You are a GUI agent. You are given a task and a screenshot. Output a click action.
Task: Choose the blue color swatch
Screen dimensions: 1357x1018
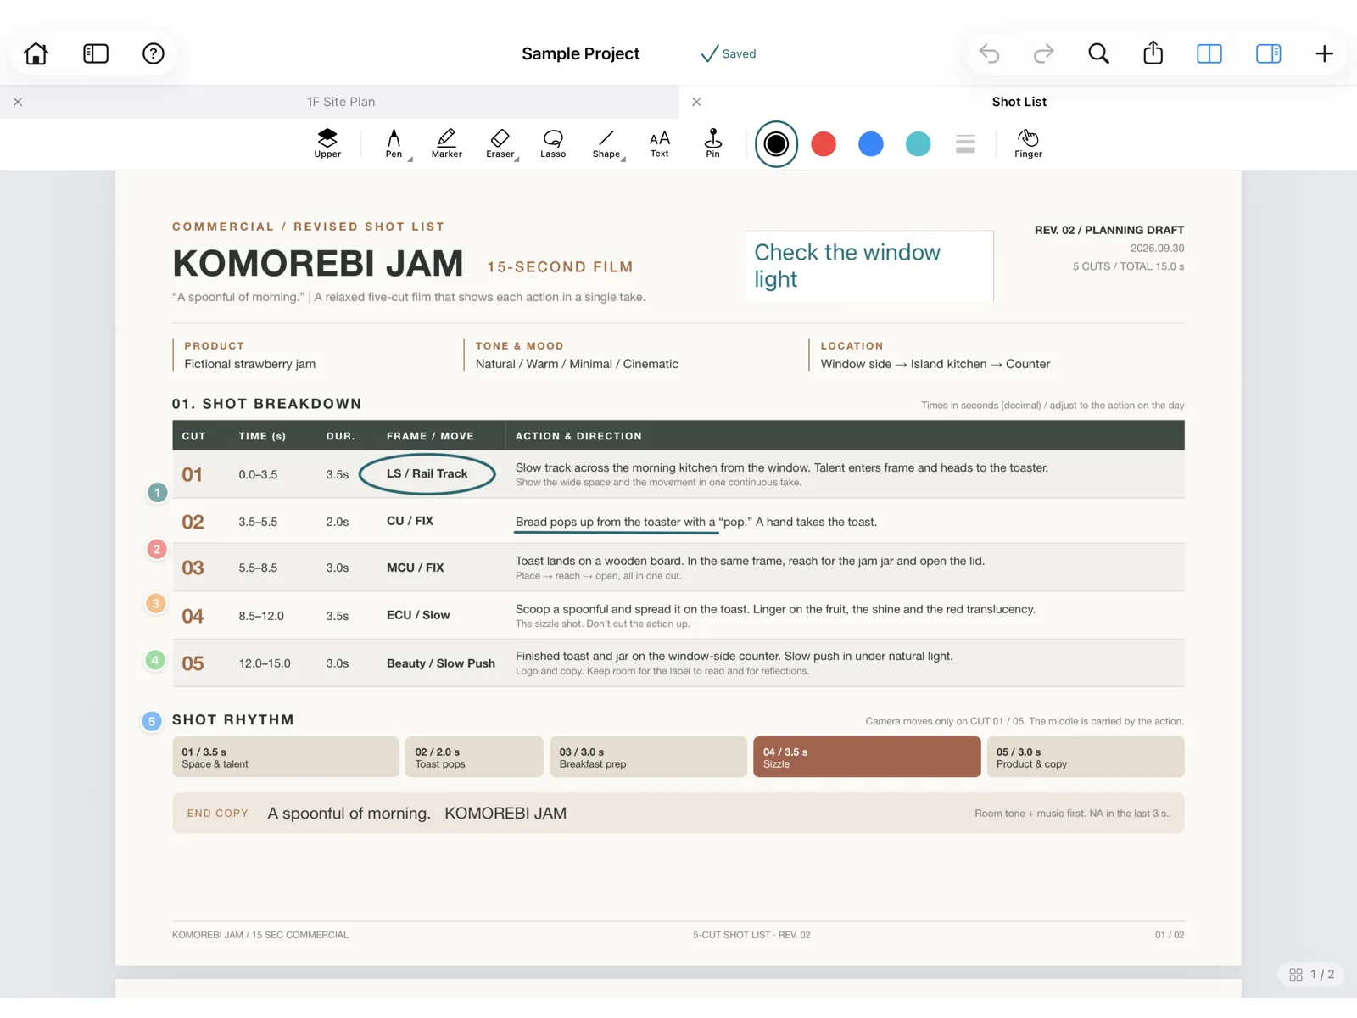871,144
